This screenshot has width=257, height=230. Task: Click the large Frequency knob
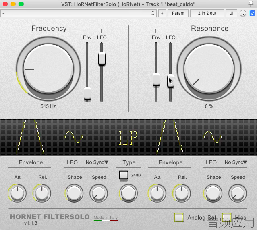tap(48, 68)
